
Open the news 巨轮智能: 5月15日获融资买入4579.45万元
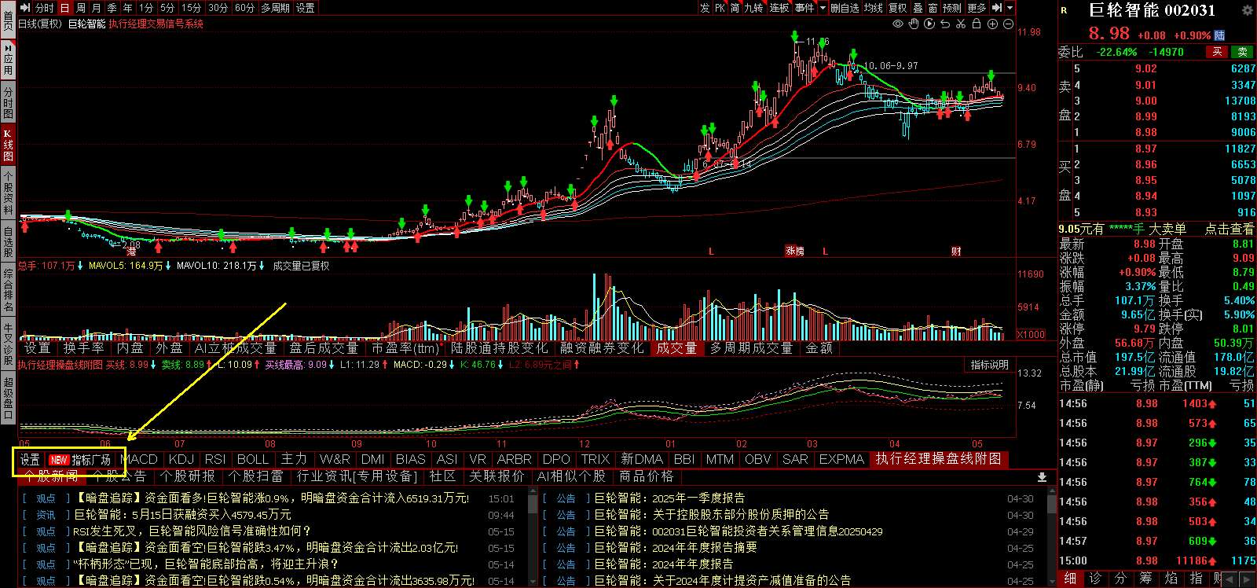coord(182,515)
